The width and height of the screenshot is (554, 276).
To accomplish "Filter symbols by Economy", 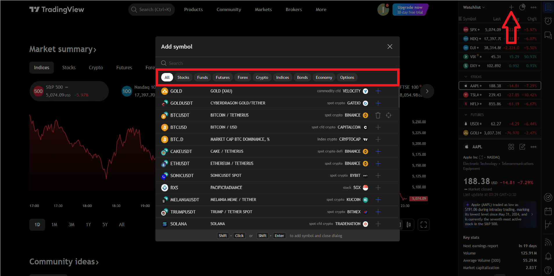I will pyautogui.click(x=324, y=77).
